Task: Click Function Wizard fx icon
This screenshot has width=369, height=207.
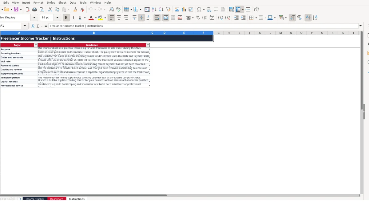Action: pos(33,26)
